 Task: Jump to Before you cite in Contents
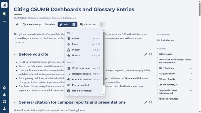click(166, 54)
